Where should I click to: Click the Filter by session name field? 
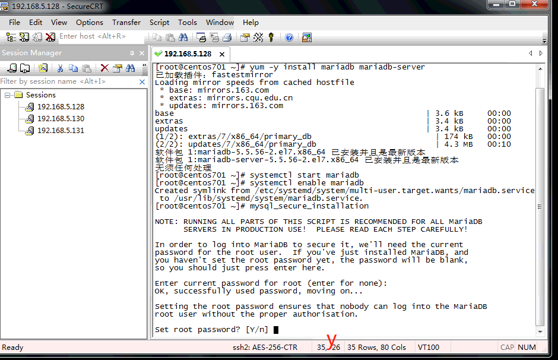[x=68, y=81]
